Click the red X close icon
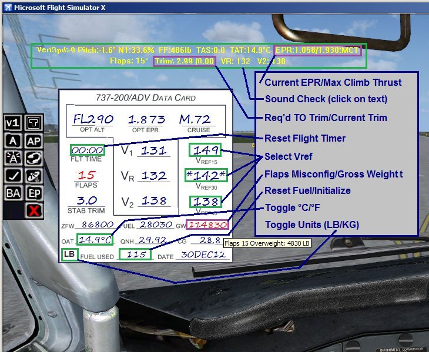429x352 pixels. (x=33, y=210)
